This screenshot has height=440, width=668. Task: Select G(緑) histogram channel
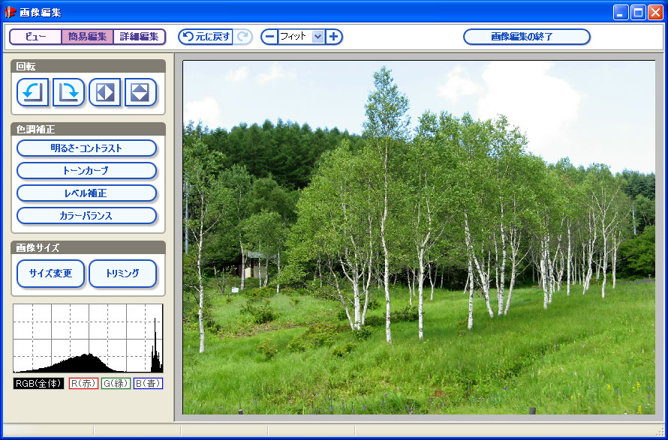(x=116, y=383)
